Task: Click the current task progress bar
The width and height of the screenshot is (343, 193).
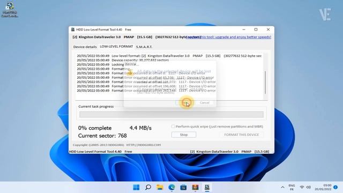Action: click(x=171, y=114)
